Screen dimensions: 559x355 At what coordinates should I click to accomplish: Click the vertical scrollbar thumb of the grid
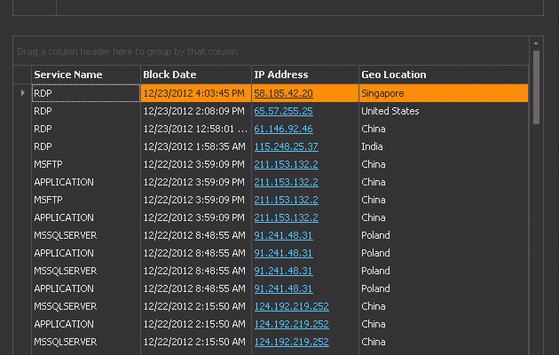point(536,87)
